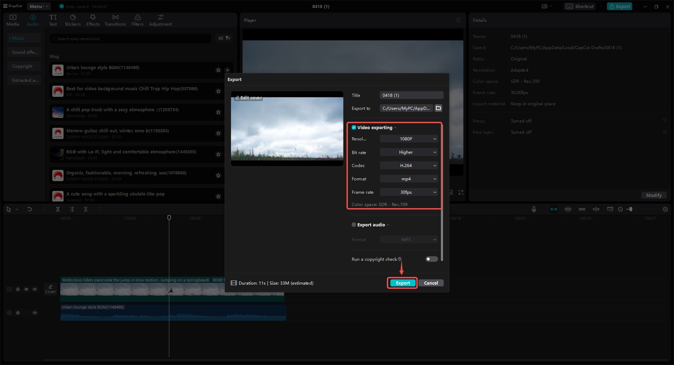674x365 pixels.
Task: Enable the Run a copyright check toggle
Action: click(431, 259)
